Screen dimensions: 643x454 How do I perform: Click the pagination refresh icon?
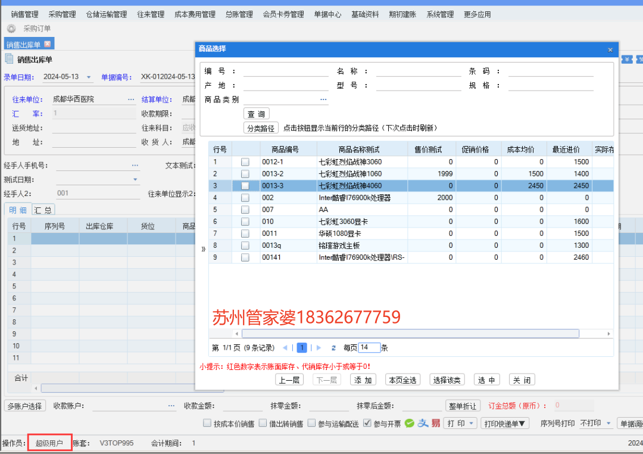pos(333,348)
